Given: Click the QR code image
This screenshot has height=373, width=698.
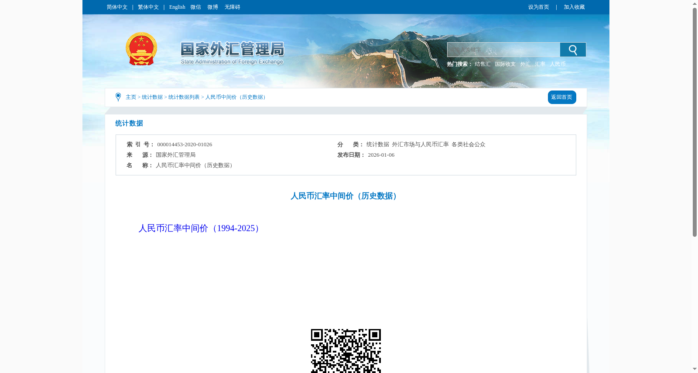Looking at the screenshot, I should pyautogui.click(x=346, y=351).
